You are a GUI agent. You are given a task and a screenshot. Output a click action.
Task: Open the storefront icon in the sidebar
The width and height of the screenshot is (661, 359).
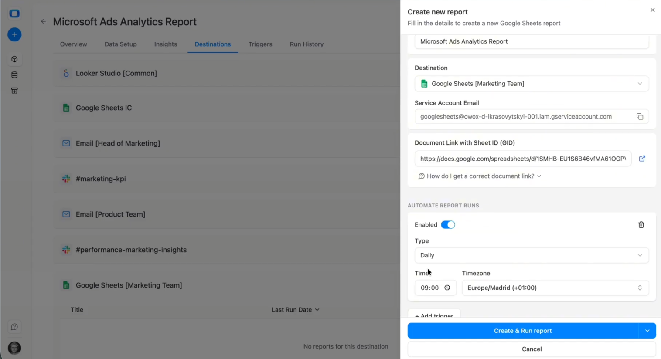point(14,90)
